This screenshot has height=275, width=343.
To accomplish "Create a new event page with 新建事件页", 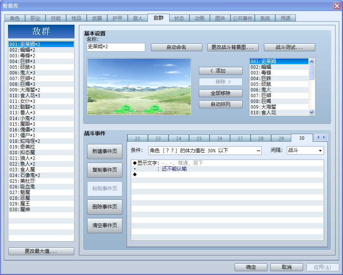I will tap(105, 152).
